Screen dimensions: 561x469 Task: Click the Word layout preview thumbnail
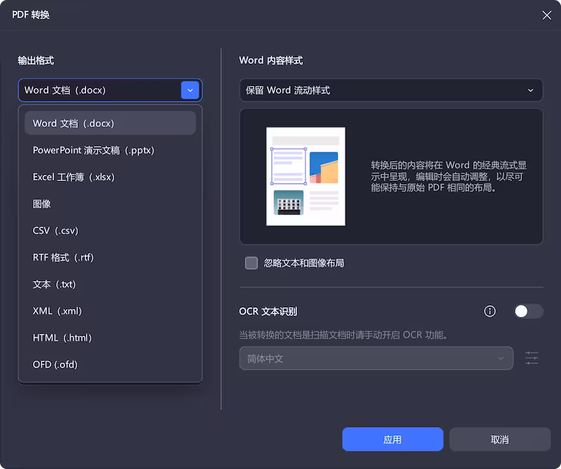point(305,177)
